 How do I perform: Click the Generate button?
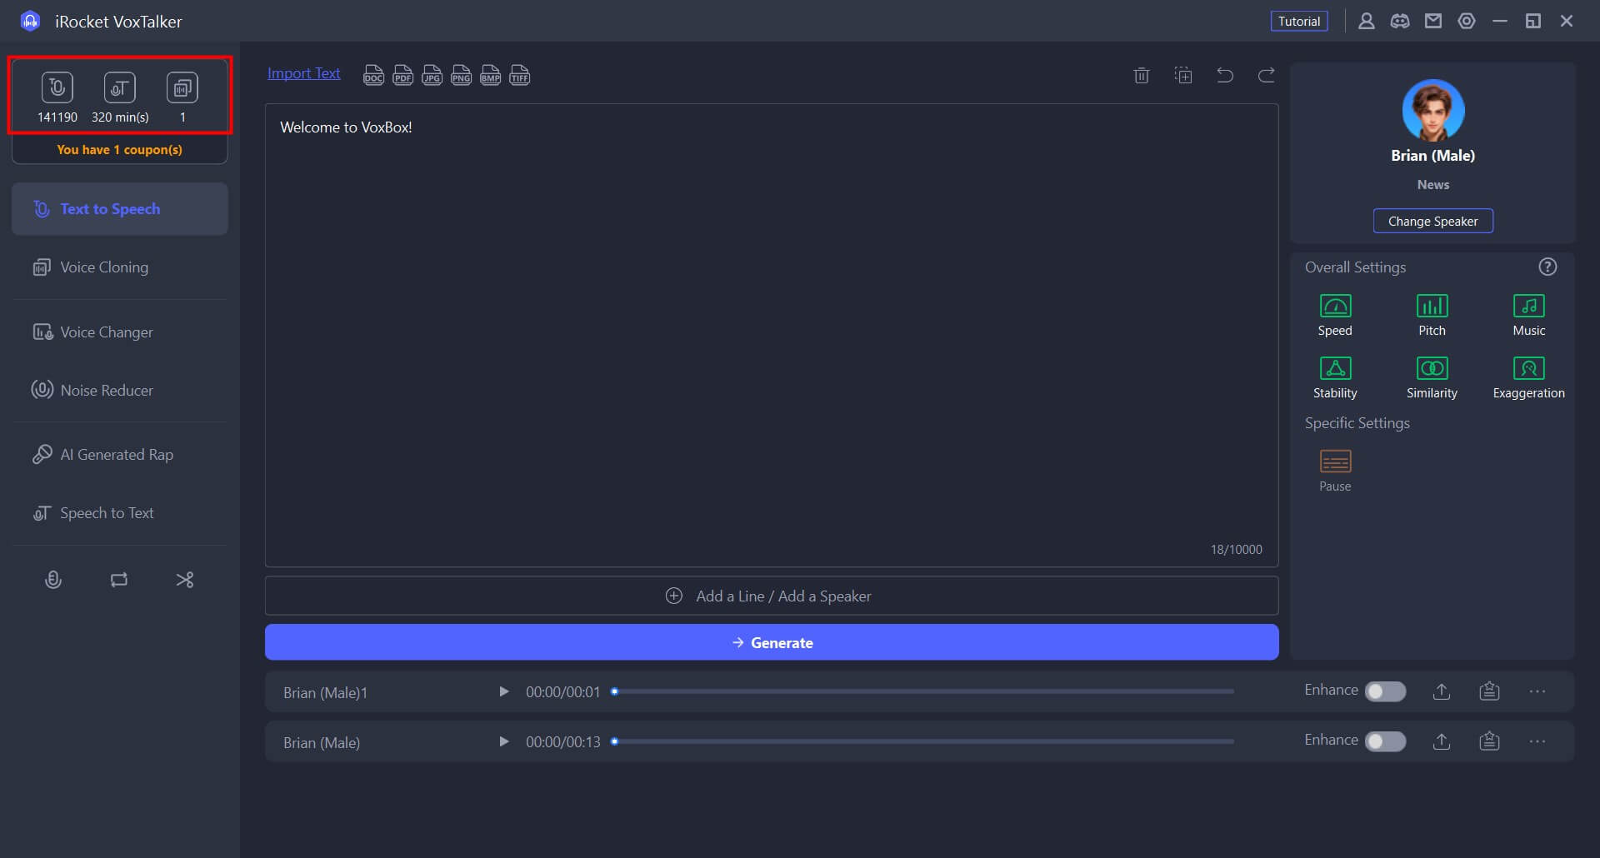[x=772, y=643]
